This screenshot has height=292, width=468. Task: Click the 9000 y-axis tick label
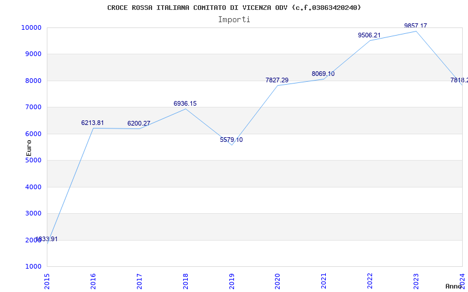(x=33, y=54)
